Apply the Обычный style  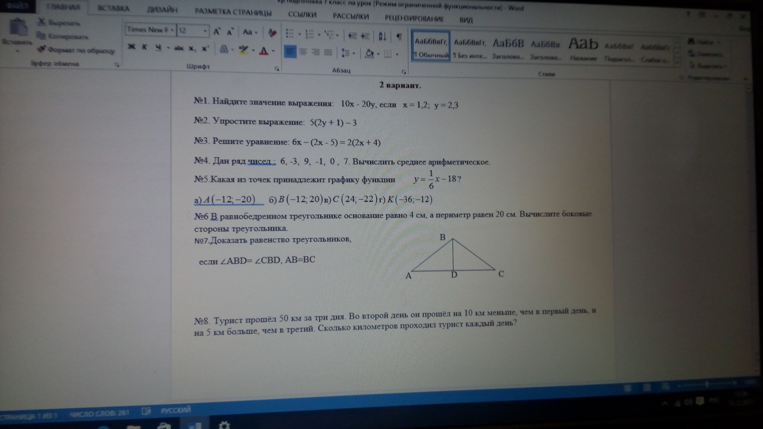pos(431,47)
